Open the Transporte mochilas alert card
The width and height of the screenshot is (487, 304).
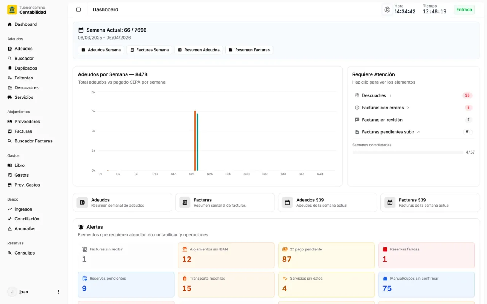(226, 285)
